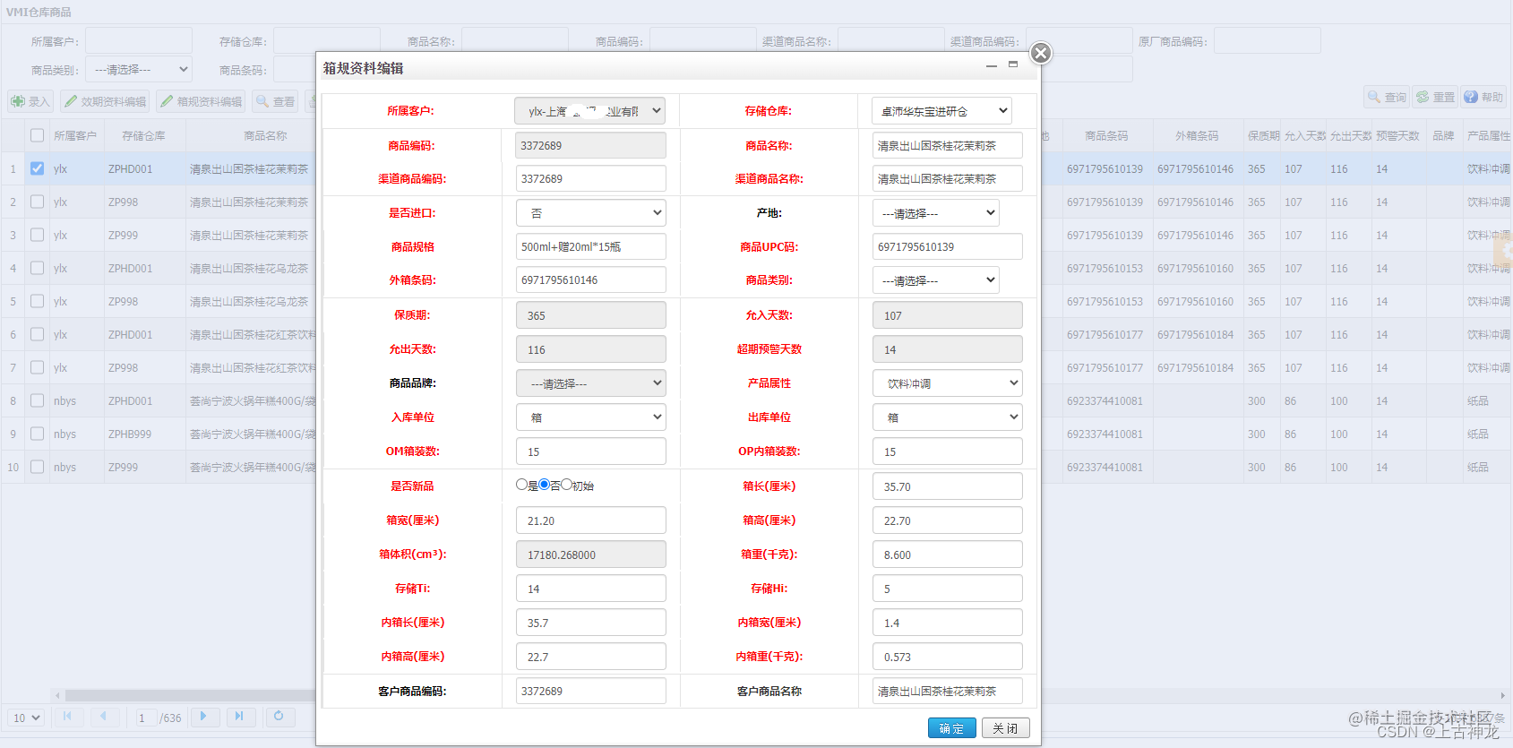Click the 外箱条码 column header
Screen dimensions: 1513x748
tap(1197, 136)
